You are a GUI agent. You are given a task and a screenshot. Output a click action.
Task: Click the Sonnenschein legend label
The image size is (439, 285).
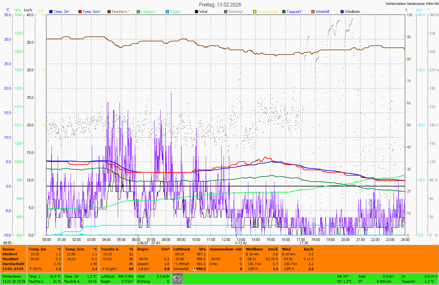coord(268,12)
